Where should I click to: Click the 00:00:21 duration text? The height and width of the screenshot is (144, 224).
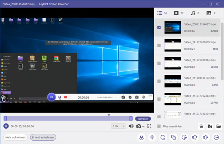(189, 49)
